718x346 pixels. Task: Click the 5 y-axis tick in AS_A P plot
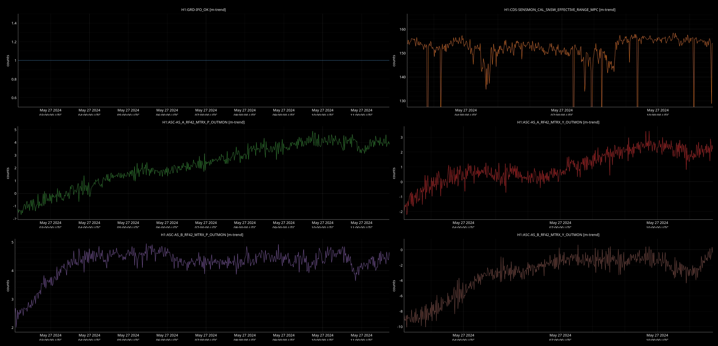[x=15, y=130]
